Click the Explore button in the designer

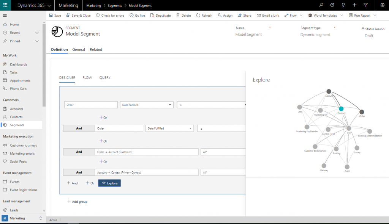109,183
